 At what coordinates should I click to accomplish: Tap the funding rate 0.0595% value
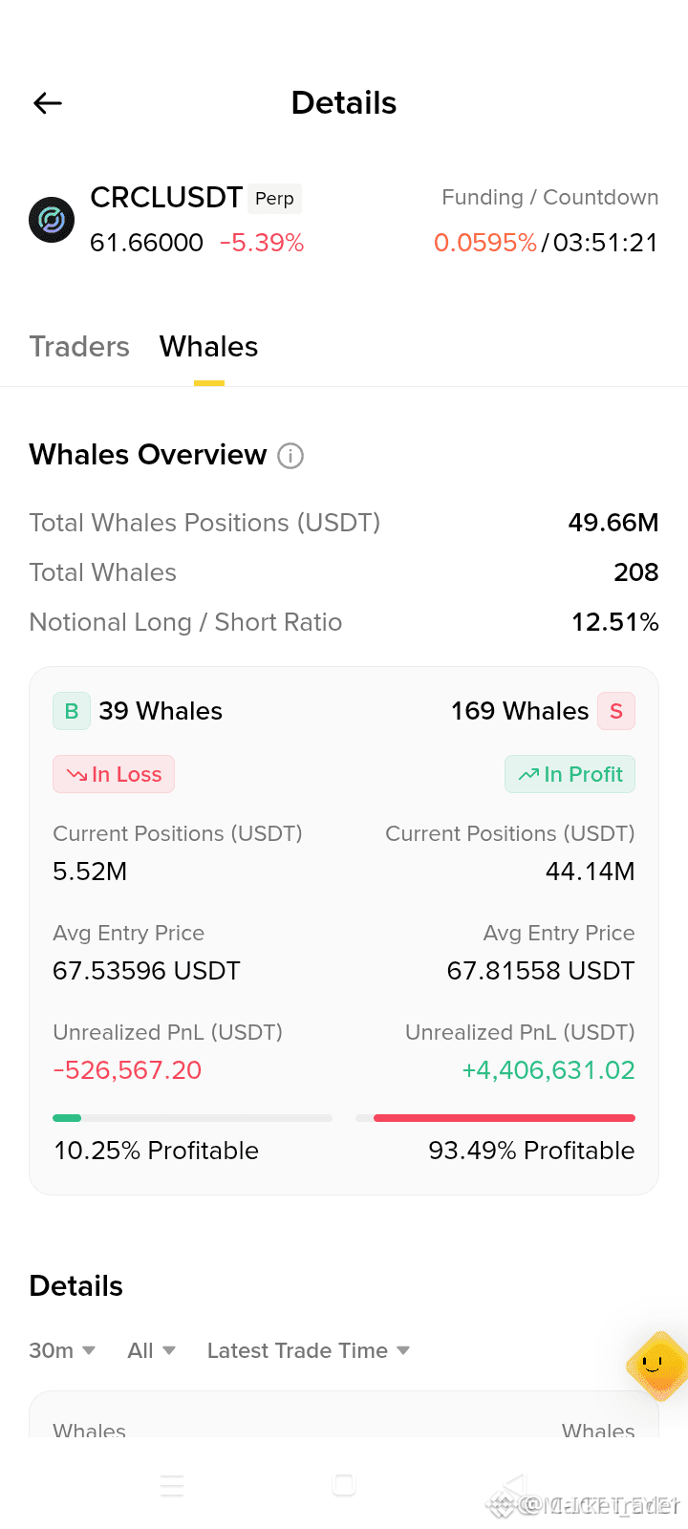tap(485, 243)
